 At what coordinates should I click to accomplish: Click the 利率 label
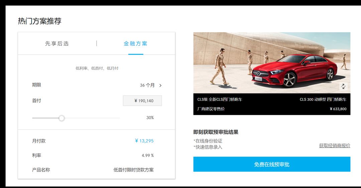click(x=37, y=155)
